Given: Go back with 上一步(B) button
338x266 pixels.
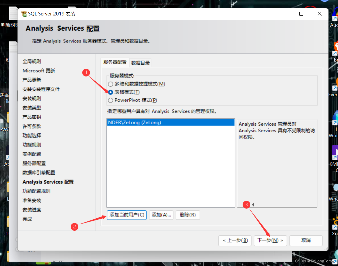Looking at the screenshot, I should click(x=235, y=241).
